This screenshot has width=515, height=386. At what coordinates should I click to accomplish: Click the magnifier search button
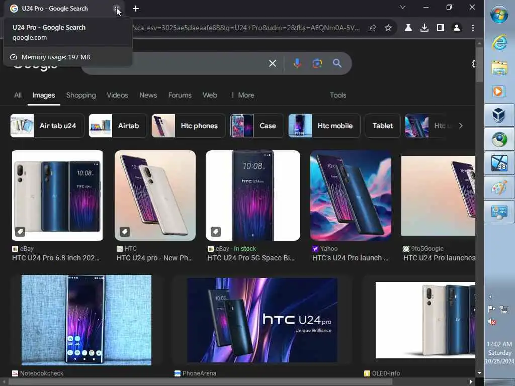(337, 63)
